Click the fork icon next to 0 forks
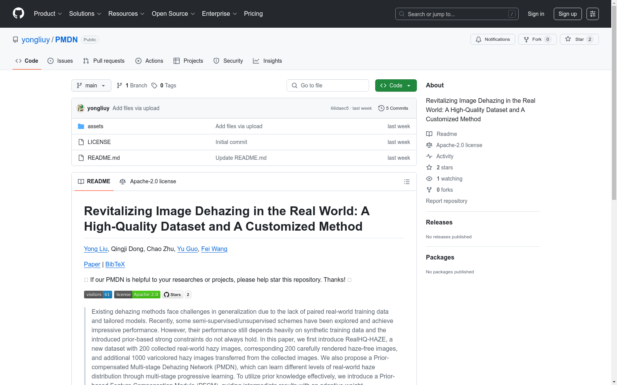This screenshot has height=385, width=617. click(x=429, y=190)
